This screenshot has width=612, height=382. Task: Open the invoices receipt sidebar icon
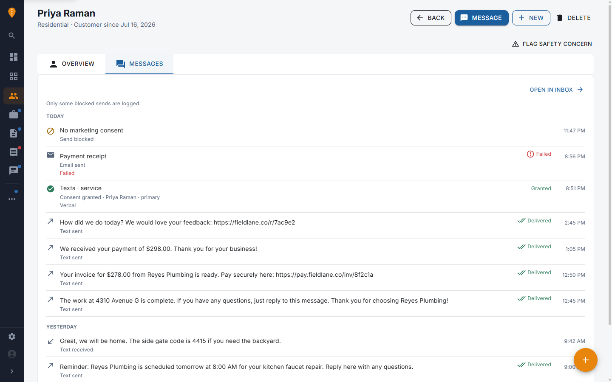pos(14,152)
